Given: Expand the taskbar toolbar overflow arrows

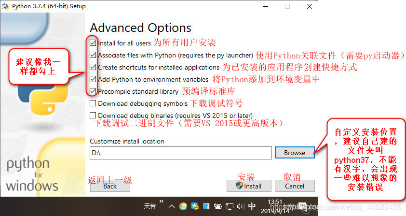Looking at the screenshot, I should tap(162, 201).
